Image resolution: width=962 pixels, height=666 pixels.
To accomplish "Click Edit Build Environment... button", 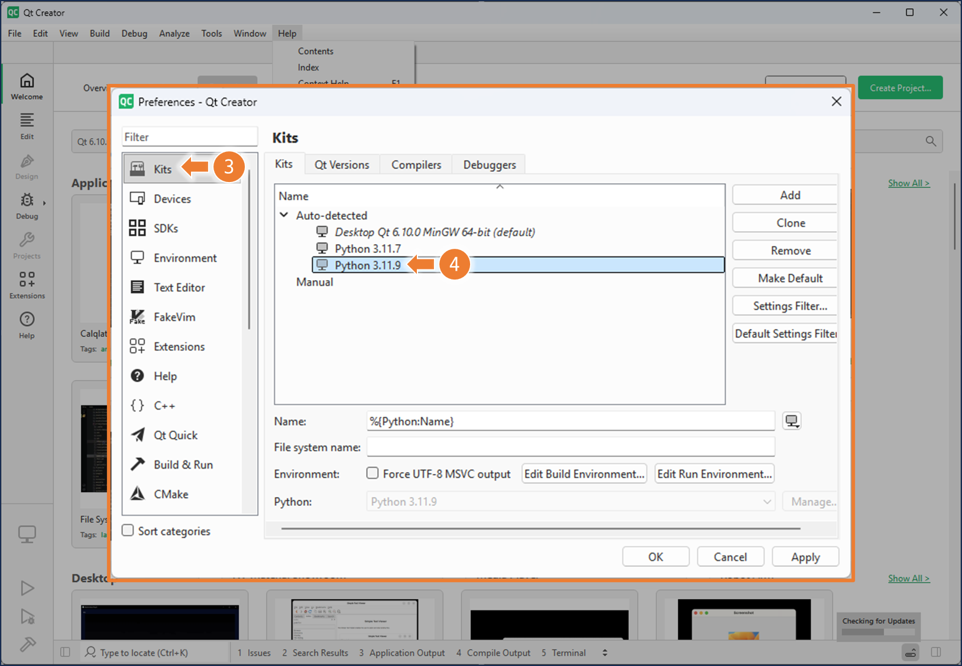I will 584,474.
